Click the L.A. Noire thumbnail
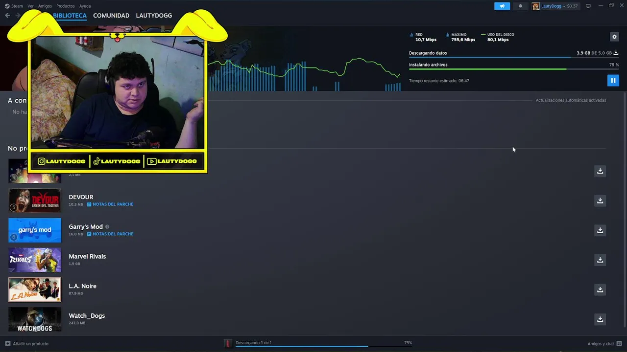Image resolution: width=627 pixels, height=352 pixels. coord(35,289)
